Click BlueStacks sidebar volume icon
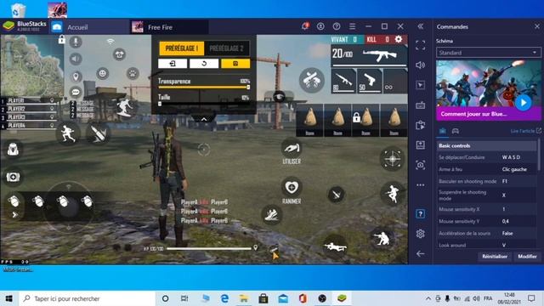 pyautogui.click(x=420, y=65)
